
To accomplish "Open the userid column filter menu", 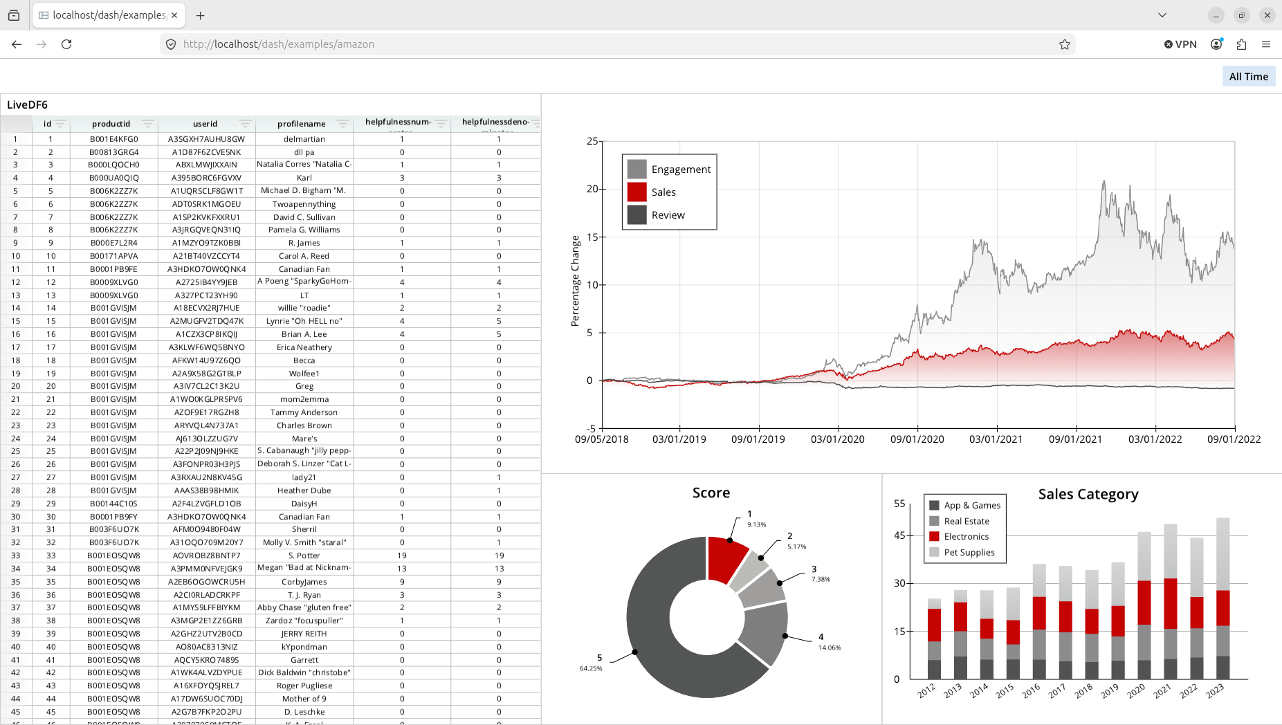I will [245, 124].
